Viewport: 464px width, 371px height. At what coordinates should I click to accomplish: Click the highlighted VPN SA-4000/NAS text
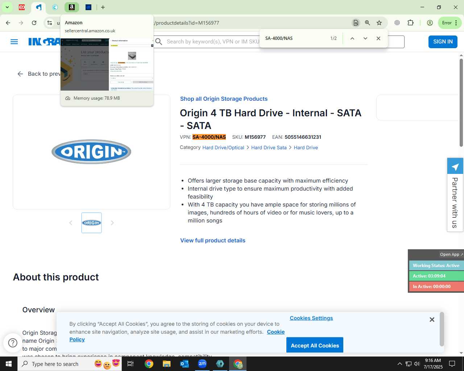pos(209,137)
